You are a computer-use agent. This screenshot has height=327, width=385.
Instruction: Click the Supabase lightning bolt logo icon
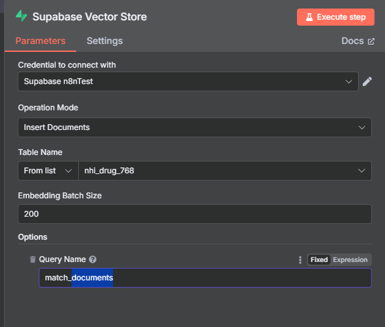coord(22,16)
